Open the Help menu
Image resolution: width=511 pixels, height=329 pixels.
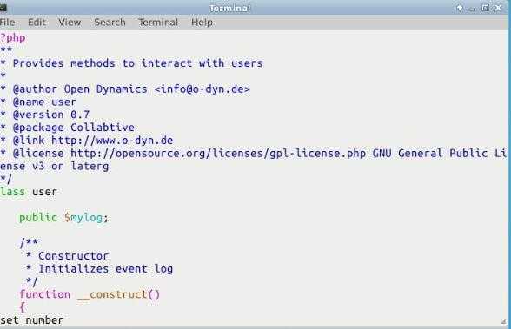pyautogui.click(x=202, y=23)
